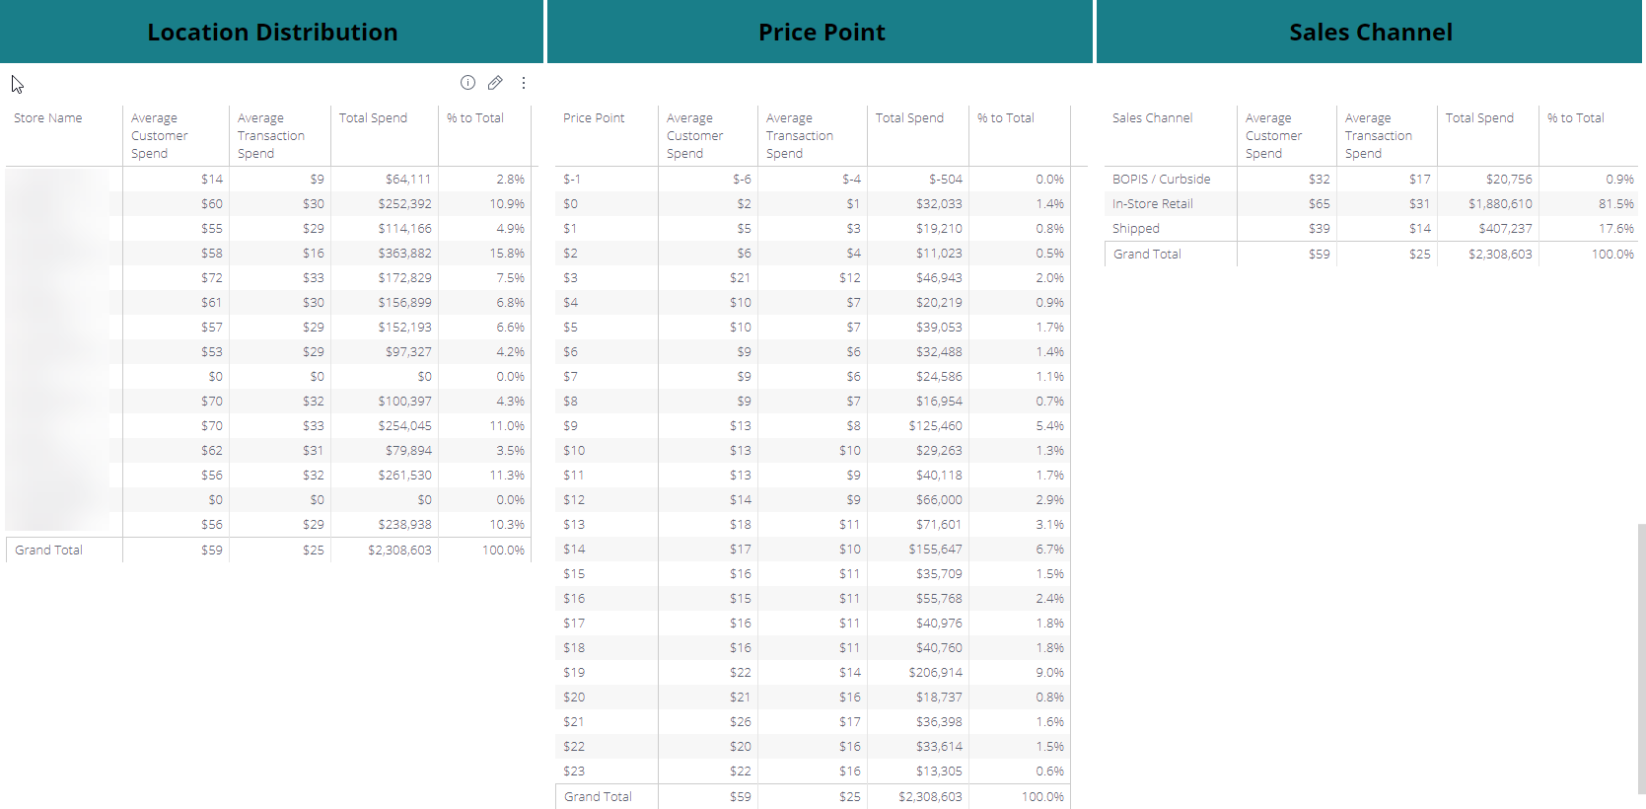Click the 15.8% to total cell
The height and width of the screenshot is (809, 1646).
pyautogui.click(x=507, y=254)
